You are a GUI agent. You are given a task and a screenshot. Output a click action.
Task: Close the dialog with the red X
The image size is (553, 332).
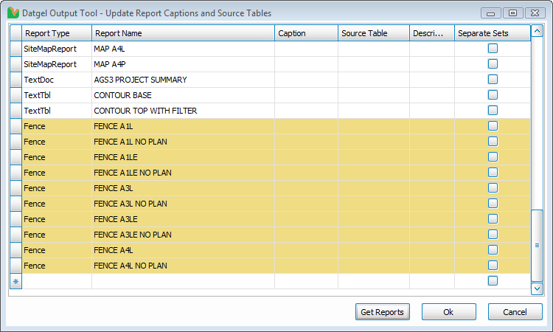[534, 13]
